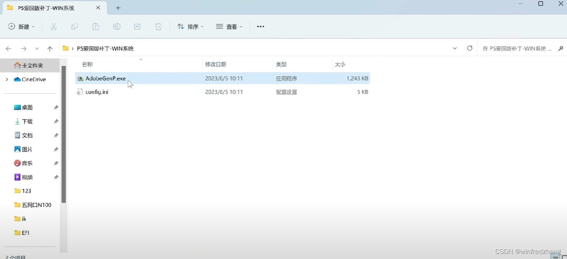Viewport: 567px width, 259px height.
Task: Click pin icon next to 文档
Action: pos(56,136)
